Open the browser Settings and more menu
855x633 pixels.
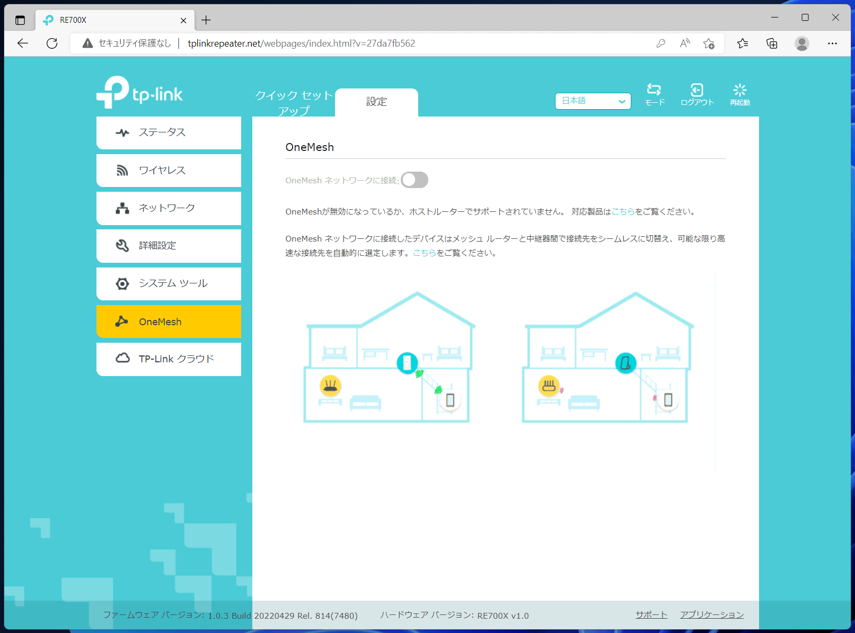832,43
